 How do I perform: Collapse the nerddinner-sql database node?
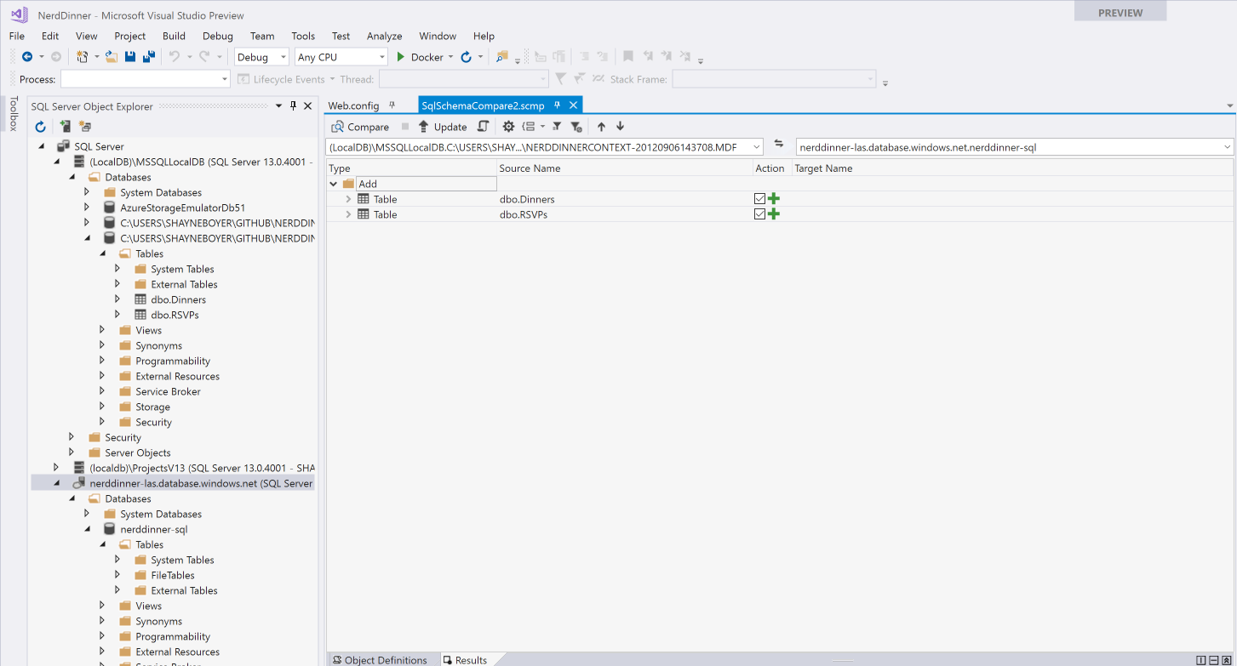87,529
